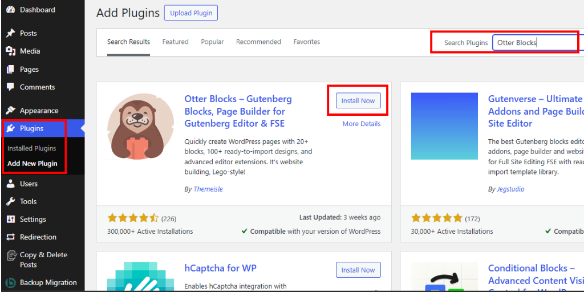Switch to Search Results tab
Screen dimensions: 584x292
[x=128, y=42]
